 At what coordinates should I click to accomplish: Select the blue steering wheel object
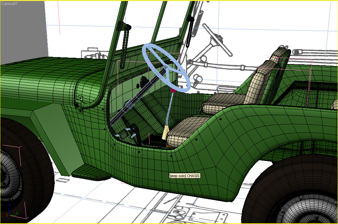point(166,67)
